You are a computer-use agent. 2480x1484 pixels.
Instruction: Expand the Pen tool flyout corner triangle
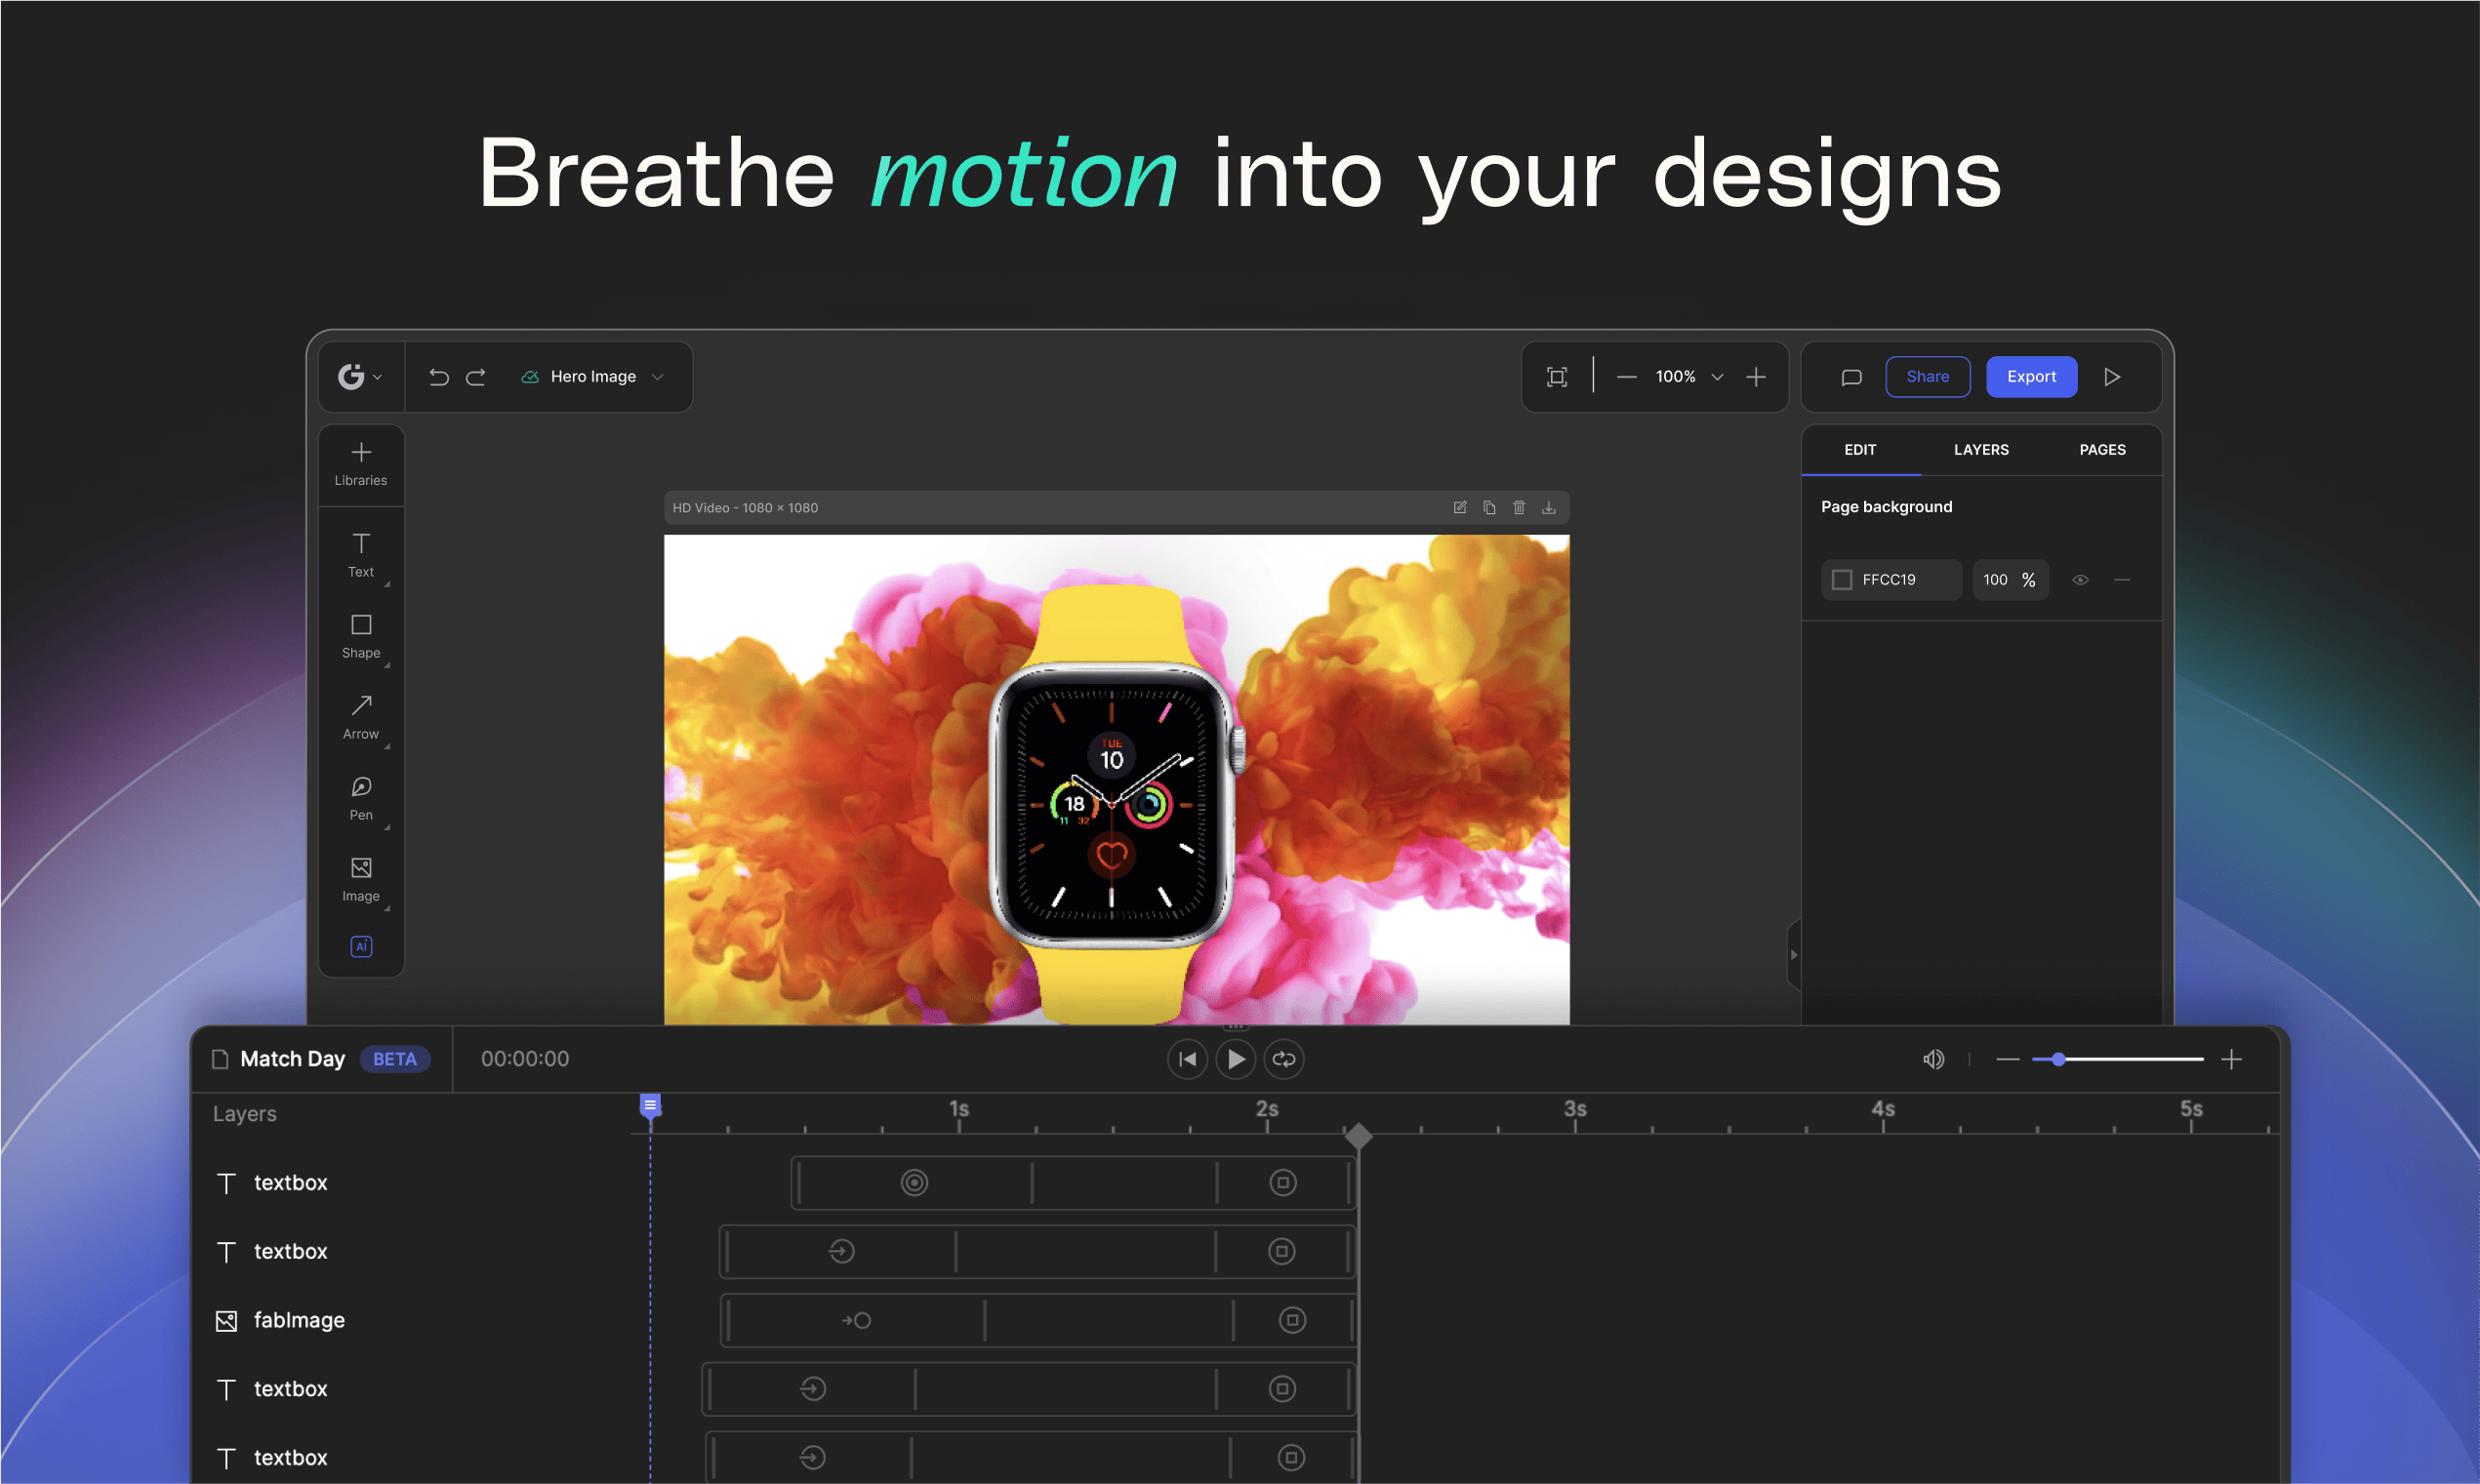tap(387, 827)
